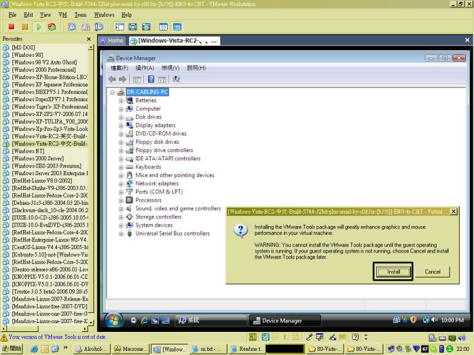Close the Favorites panel with its X
474x355 pixels.
(x=88, y=39)
